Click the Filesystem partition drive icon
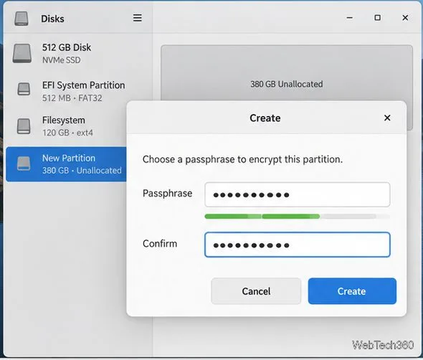This screenshot has width=423, height=360. [24, 125]
